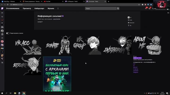Open the Windows notification center
The width and height of the screenshot is (170, 95).
click(x=167, y=93)
